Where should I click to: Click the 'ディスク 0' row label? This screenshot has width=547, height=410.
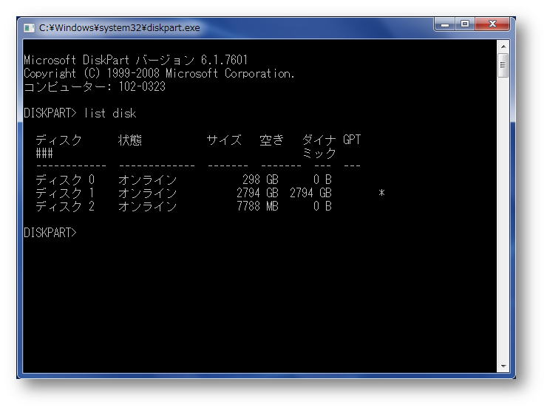tap(65, 180)
